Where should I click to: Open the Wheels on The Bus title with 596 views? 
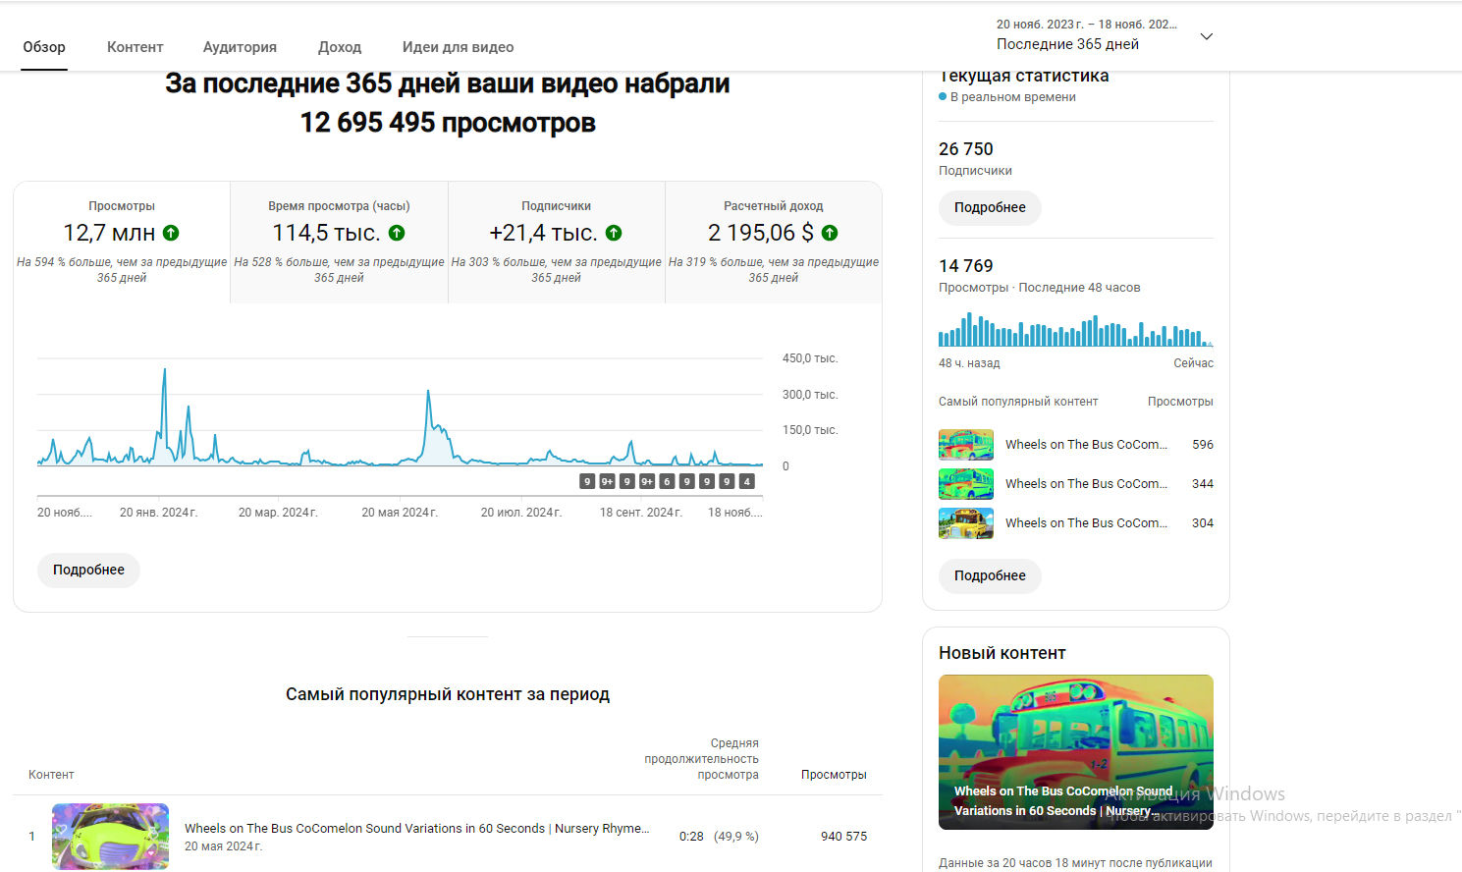[x=1086, y=445]
